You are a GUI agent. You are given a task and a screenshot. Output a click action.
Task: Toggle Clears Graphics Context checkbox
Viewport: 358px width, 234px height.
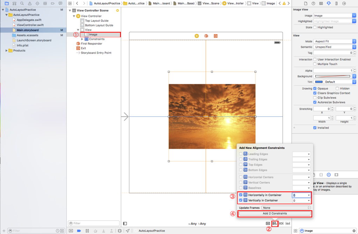(315, 93)
